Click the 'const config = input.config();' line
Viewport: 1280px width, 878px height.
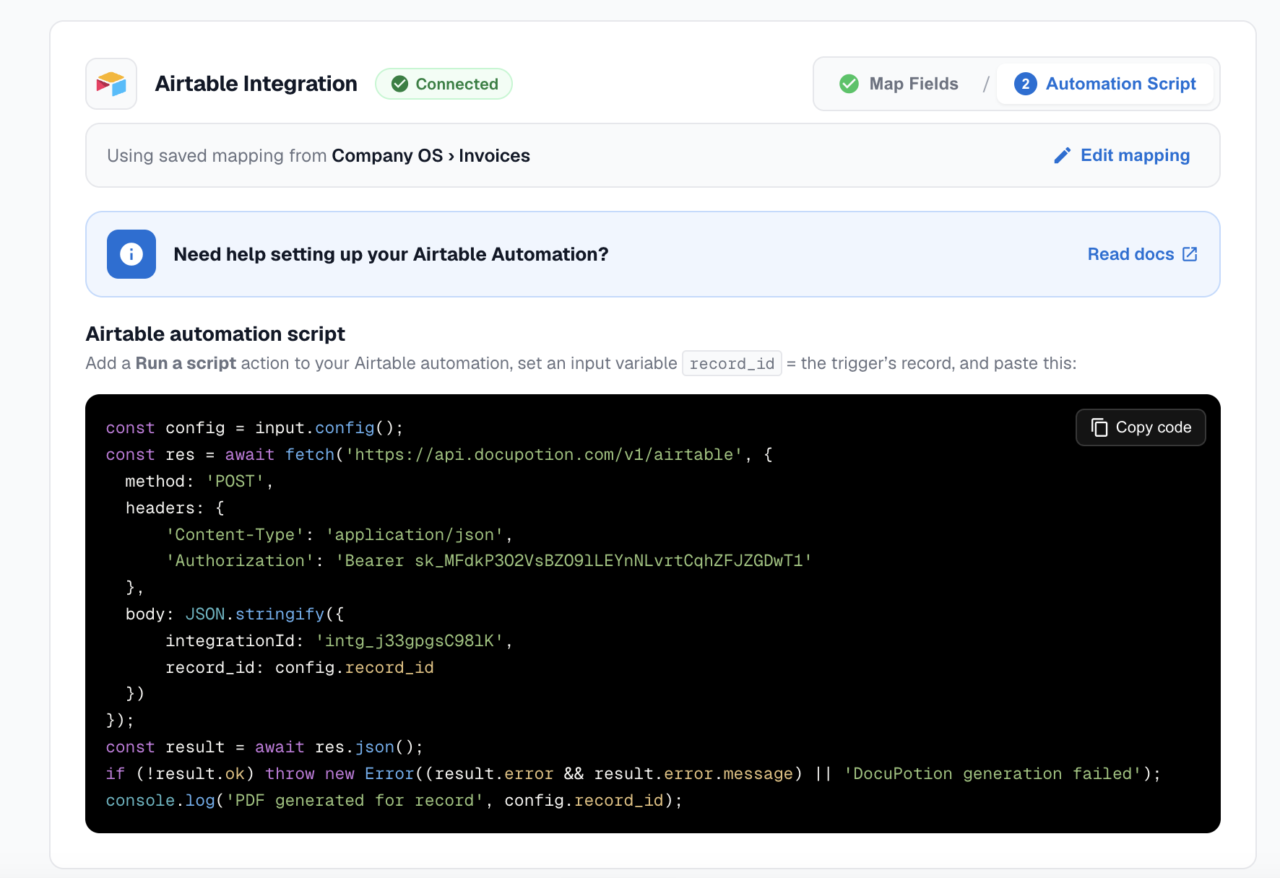pos(254,427)
